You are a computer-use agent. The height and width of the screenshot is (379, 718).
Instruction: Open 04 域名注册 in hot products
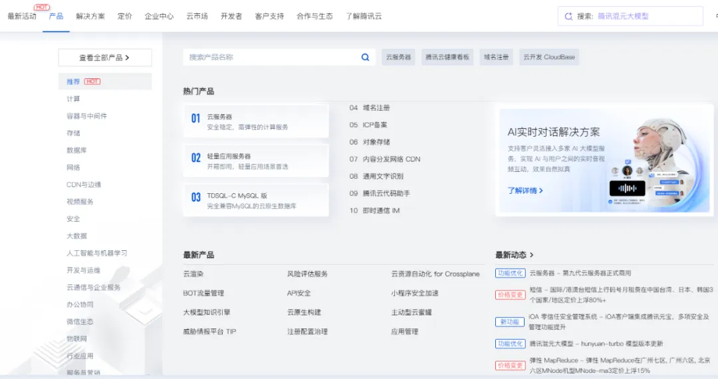coord(370,108)
